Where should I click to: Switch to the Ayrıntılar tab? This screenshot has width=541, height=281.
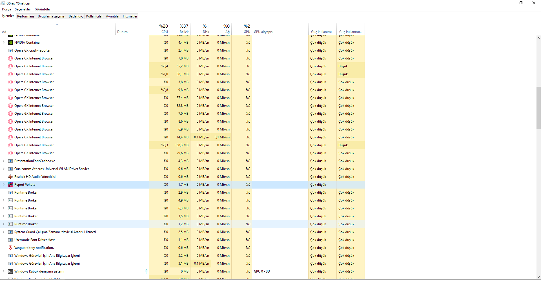113,16
